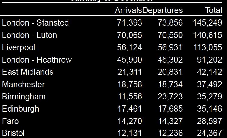Click the Birmingham row label
The height and width of the screenshot is (138, 227).
(24, 97)
